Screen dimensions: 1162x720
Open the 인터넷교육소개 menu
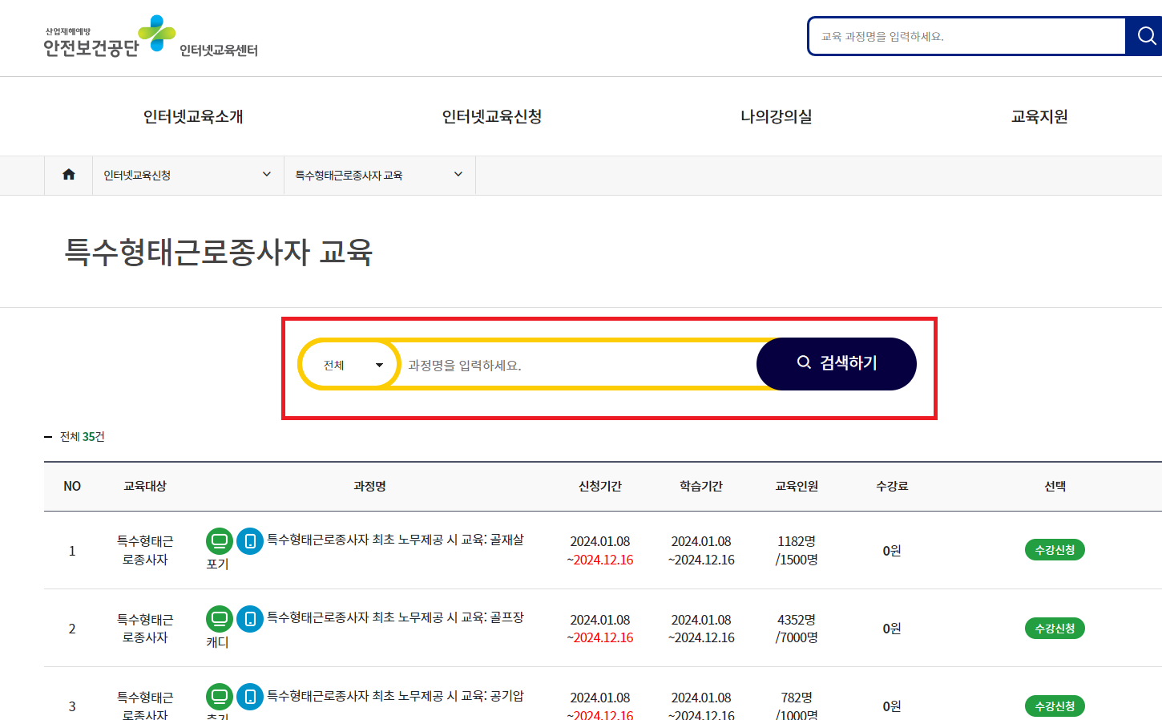tap(195, 115)
